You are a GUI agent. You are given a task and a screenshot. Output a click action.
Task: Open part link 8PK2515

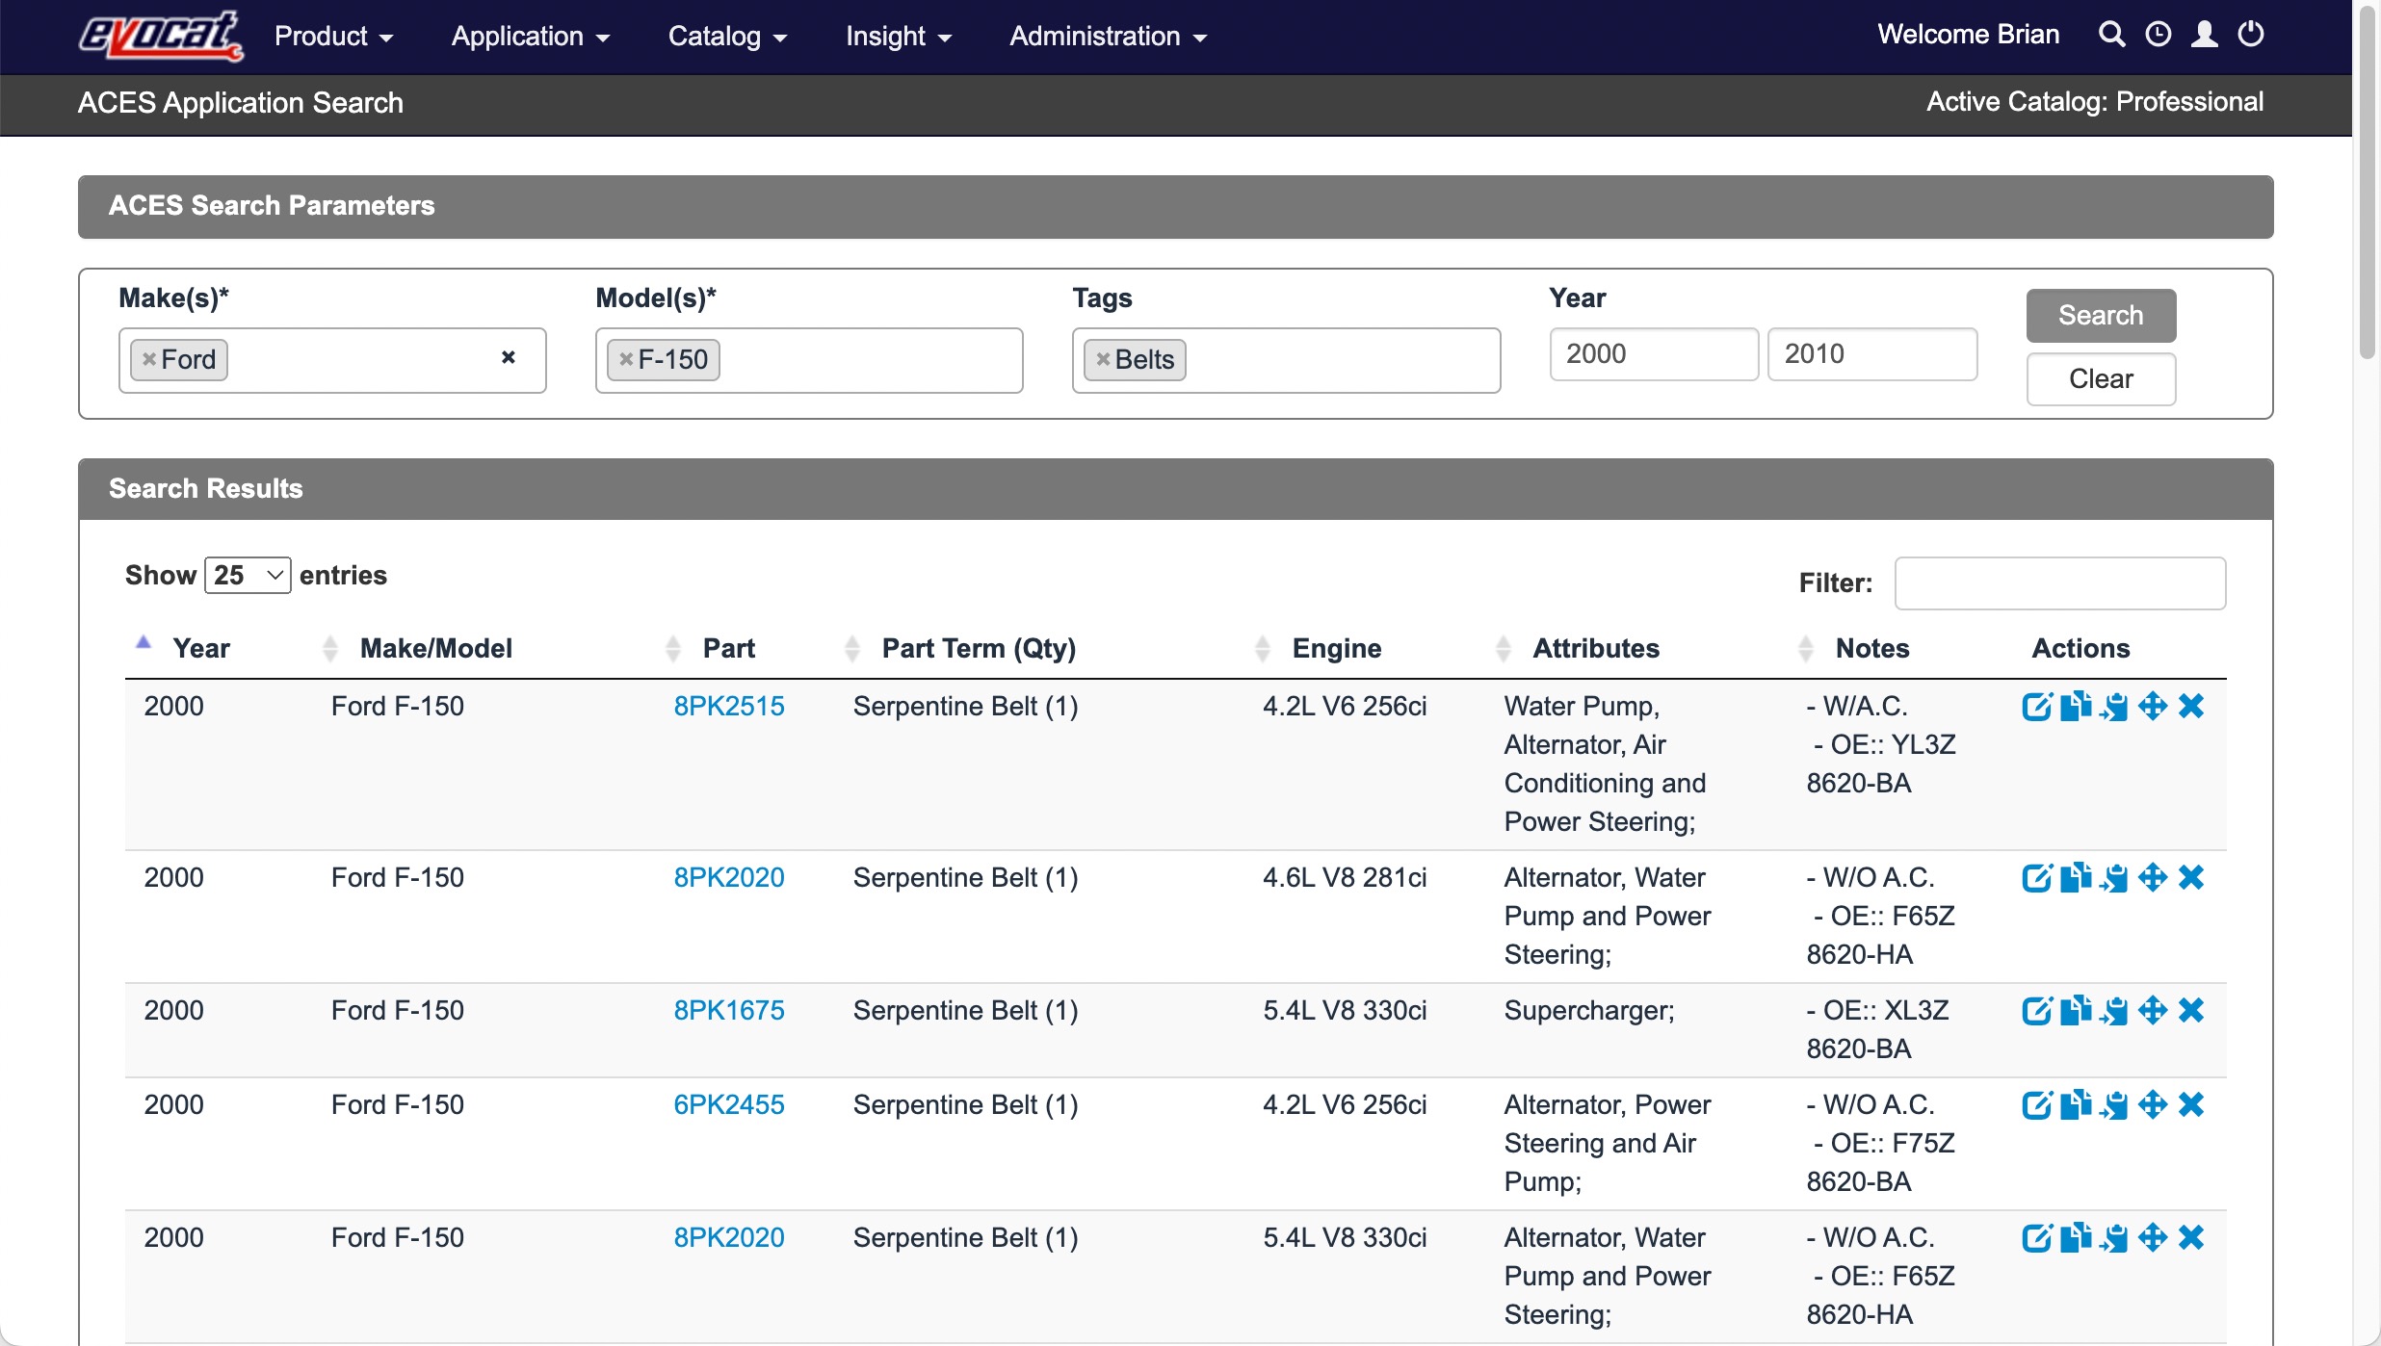729,706
